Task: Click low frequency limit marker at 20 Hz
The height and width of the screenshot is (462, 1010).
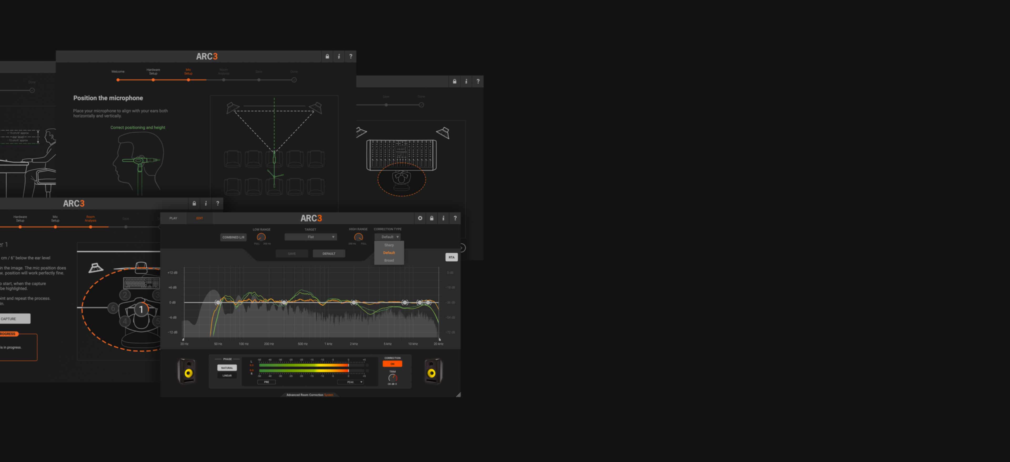Action: 183,339
